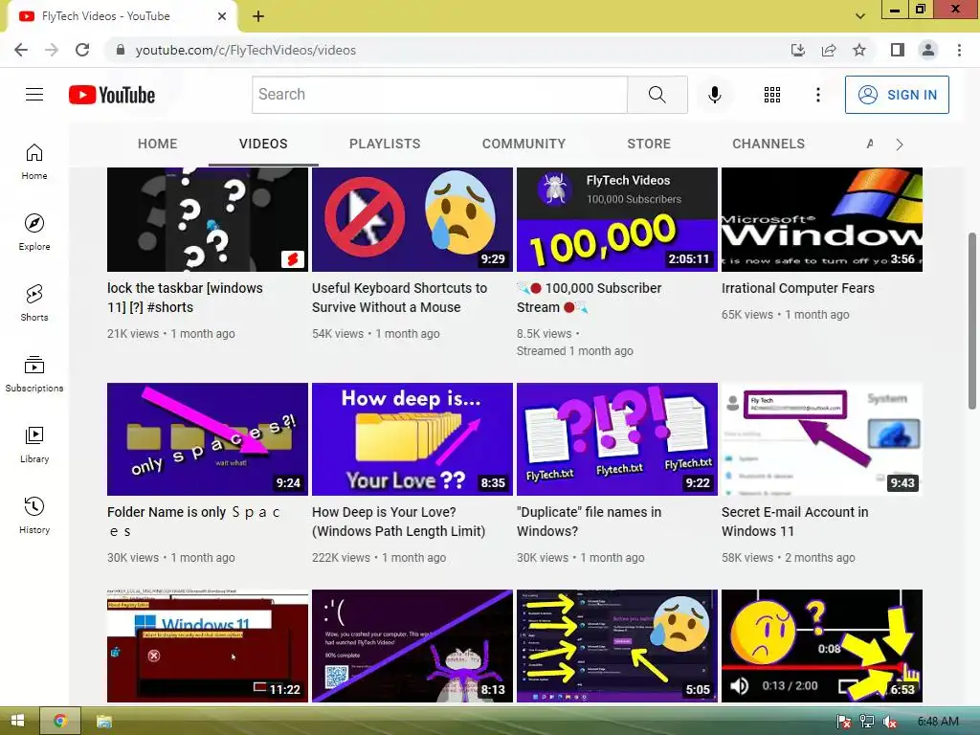The width and height of the screenshot is (980, 735).
Task: Toggle the browser side panel icon
Action: 898,50
